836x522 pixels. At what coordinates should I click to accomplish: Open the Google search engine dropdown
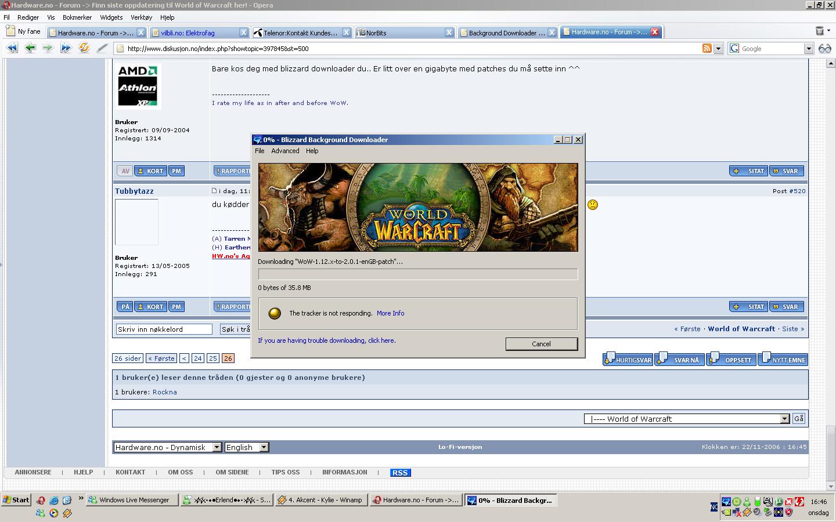[x=808, y=49]
